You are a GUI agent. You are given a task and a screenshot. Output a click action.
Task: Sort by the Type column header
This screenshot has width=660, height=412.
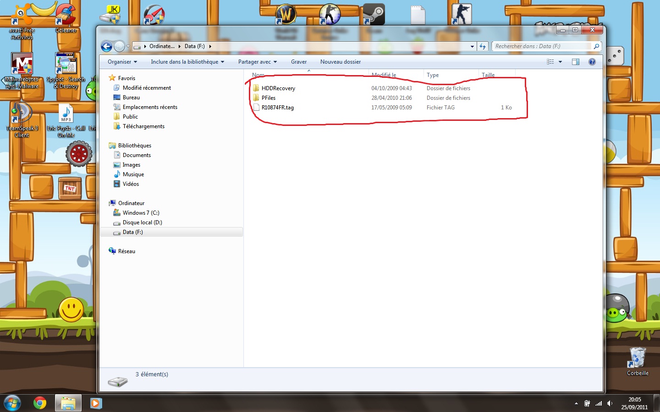433,75
